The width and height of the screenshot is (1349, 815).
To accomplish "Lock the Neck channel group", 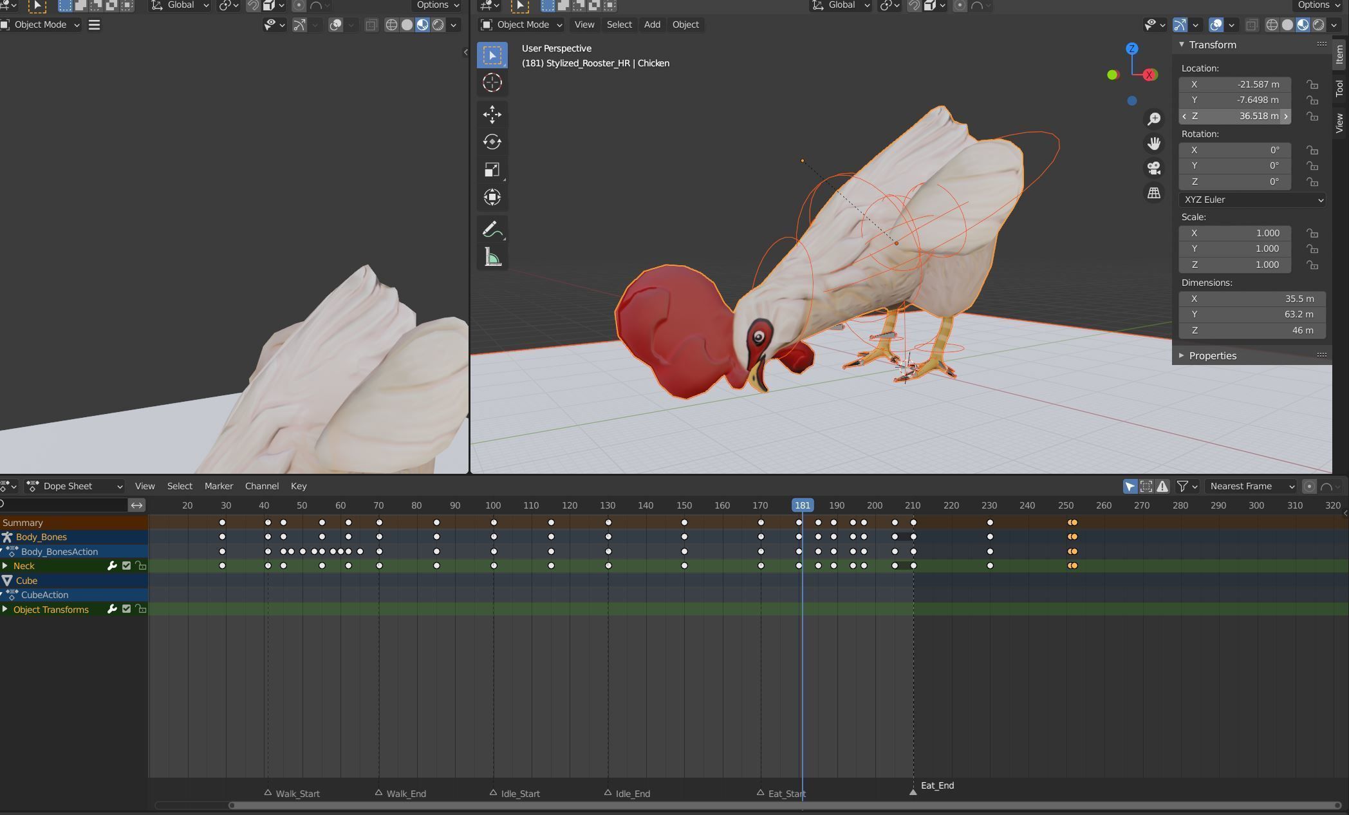I will point(140,566).
